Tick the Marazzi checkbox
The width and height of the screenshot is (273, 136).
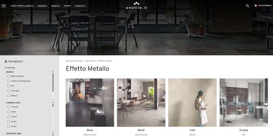click(x=9, y=96)
